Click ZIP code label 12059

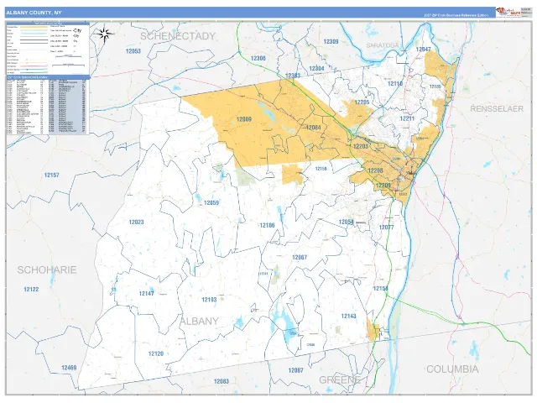tap(211, 203)
